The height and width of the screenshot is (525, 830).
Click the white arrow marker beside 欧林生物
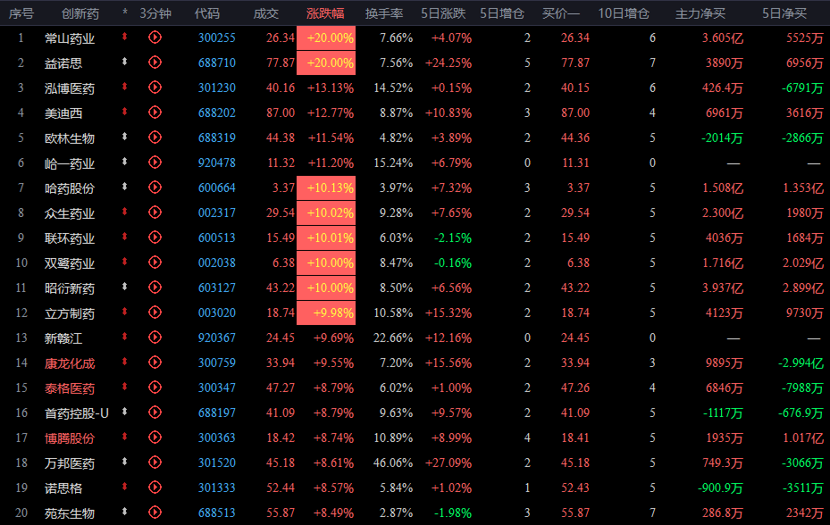click(124, 137)
